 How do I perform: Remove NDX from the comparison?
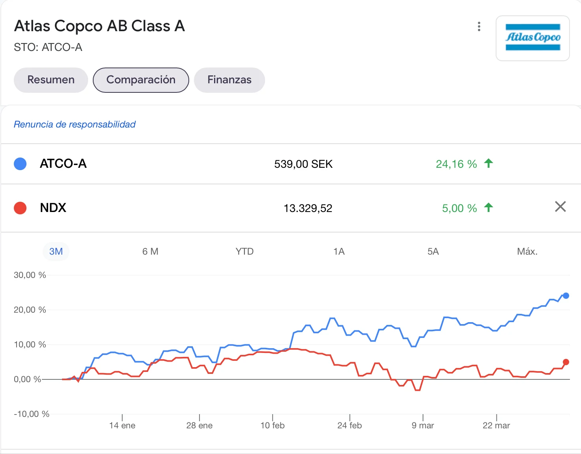[560, 206]
